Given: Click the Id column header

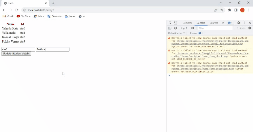Looking at the screenshot, I should click(x=23, y=24).
